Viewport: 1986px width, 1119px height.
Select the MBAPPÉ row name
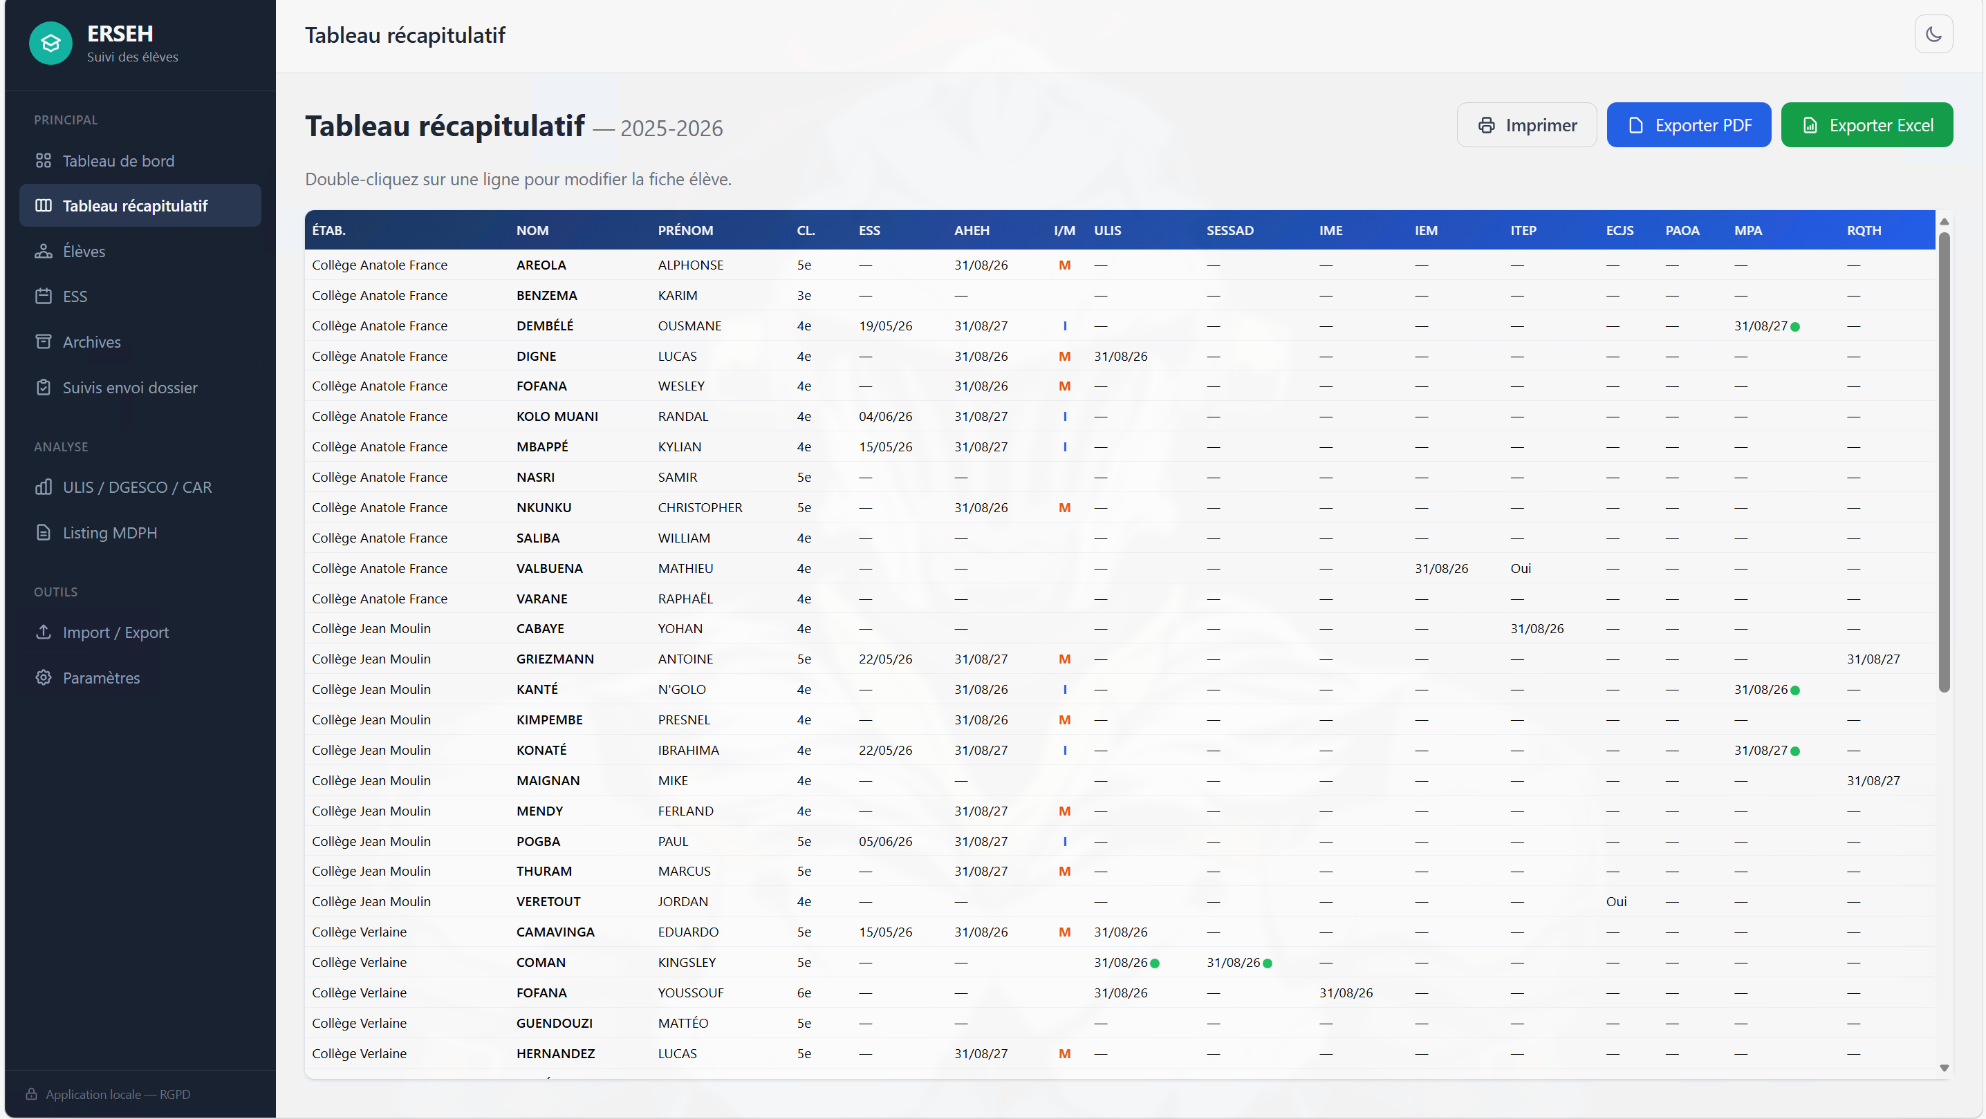541,447
